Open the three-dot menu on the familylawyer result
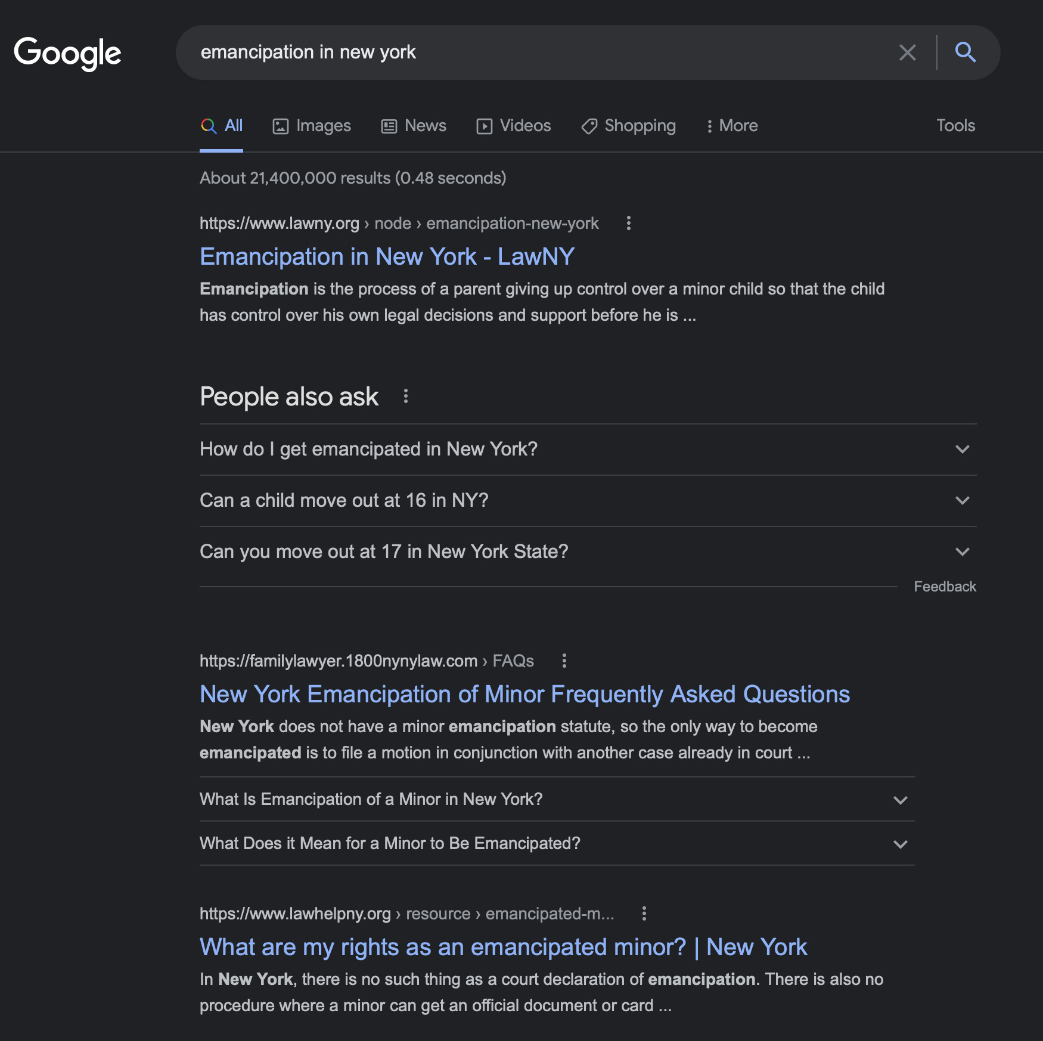 point(564,661)
